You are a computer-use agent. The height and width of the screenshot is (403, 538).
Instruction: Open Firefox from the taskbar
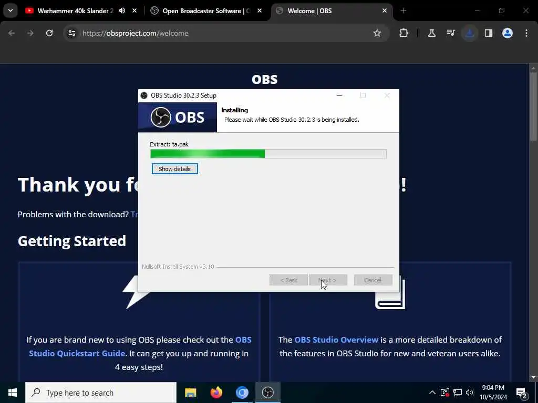coord(216,393)
